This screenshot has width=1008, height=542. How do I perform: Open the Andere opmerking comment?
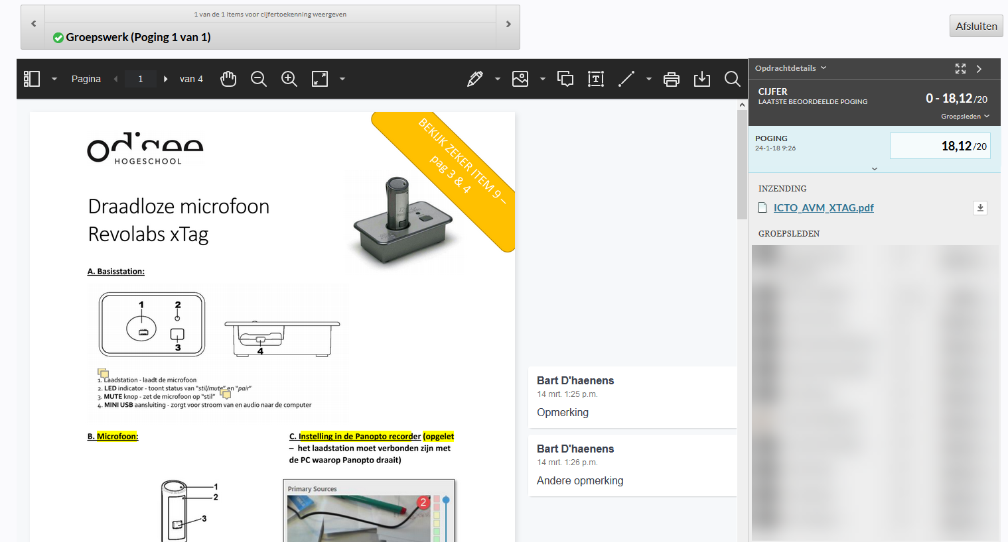(x=632, y=465)
